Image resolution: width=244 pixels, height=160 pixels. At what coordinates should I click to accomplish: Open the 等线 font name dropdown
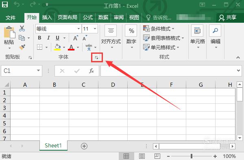point(78,28)
